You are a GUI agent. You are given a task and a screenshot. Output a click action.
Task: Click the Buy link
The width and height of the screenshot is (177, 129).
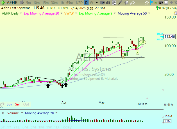[x=9, y=104]
